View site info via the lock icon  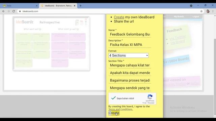click(20, 11)
